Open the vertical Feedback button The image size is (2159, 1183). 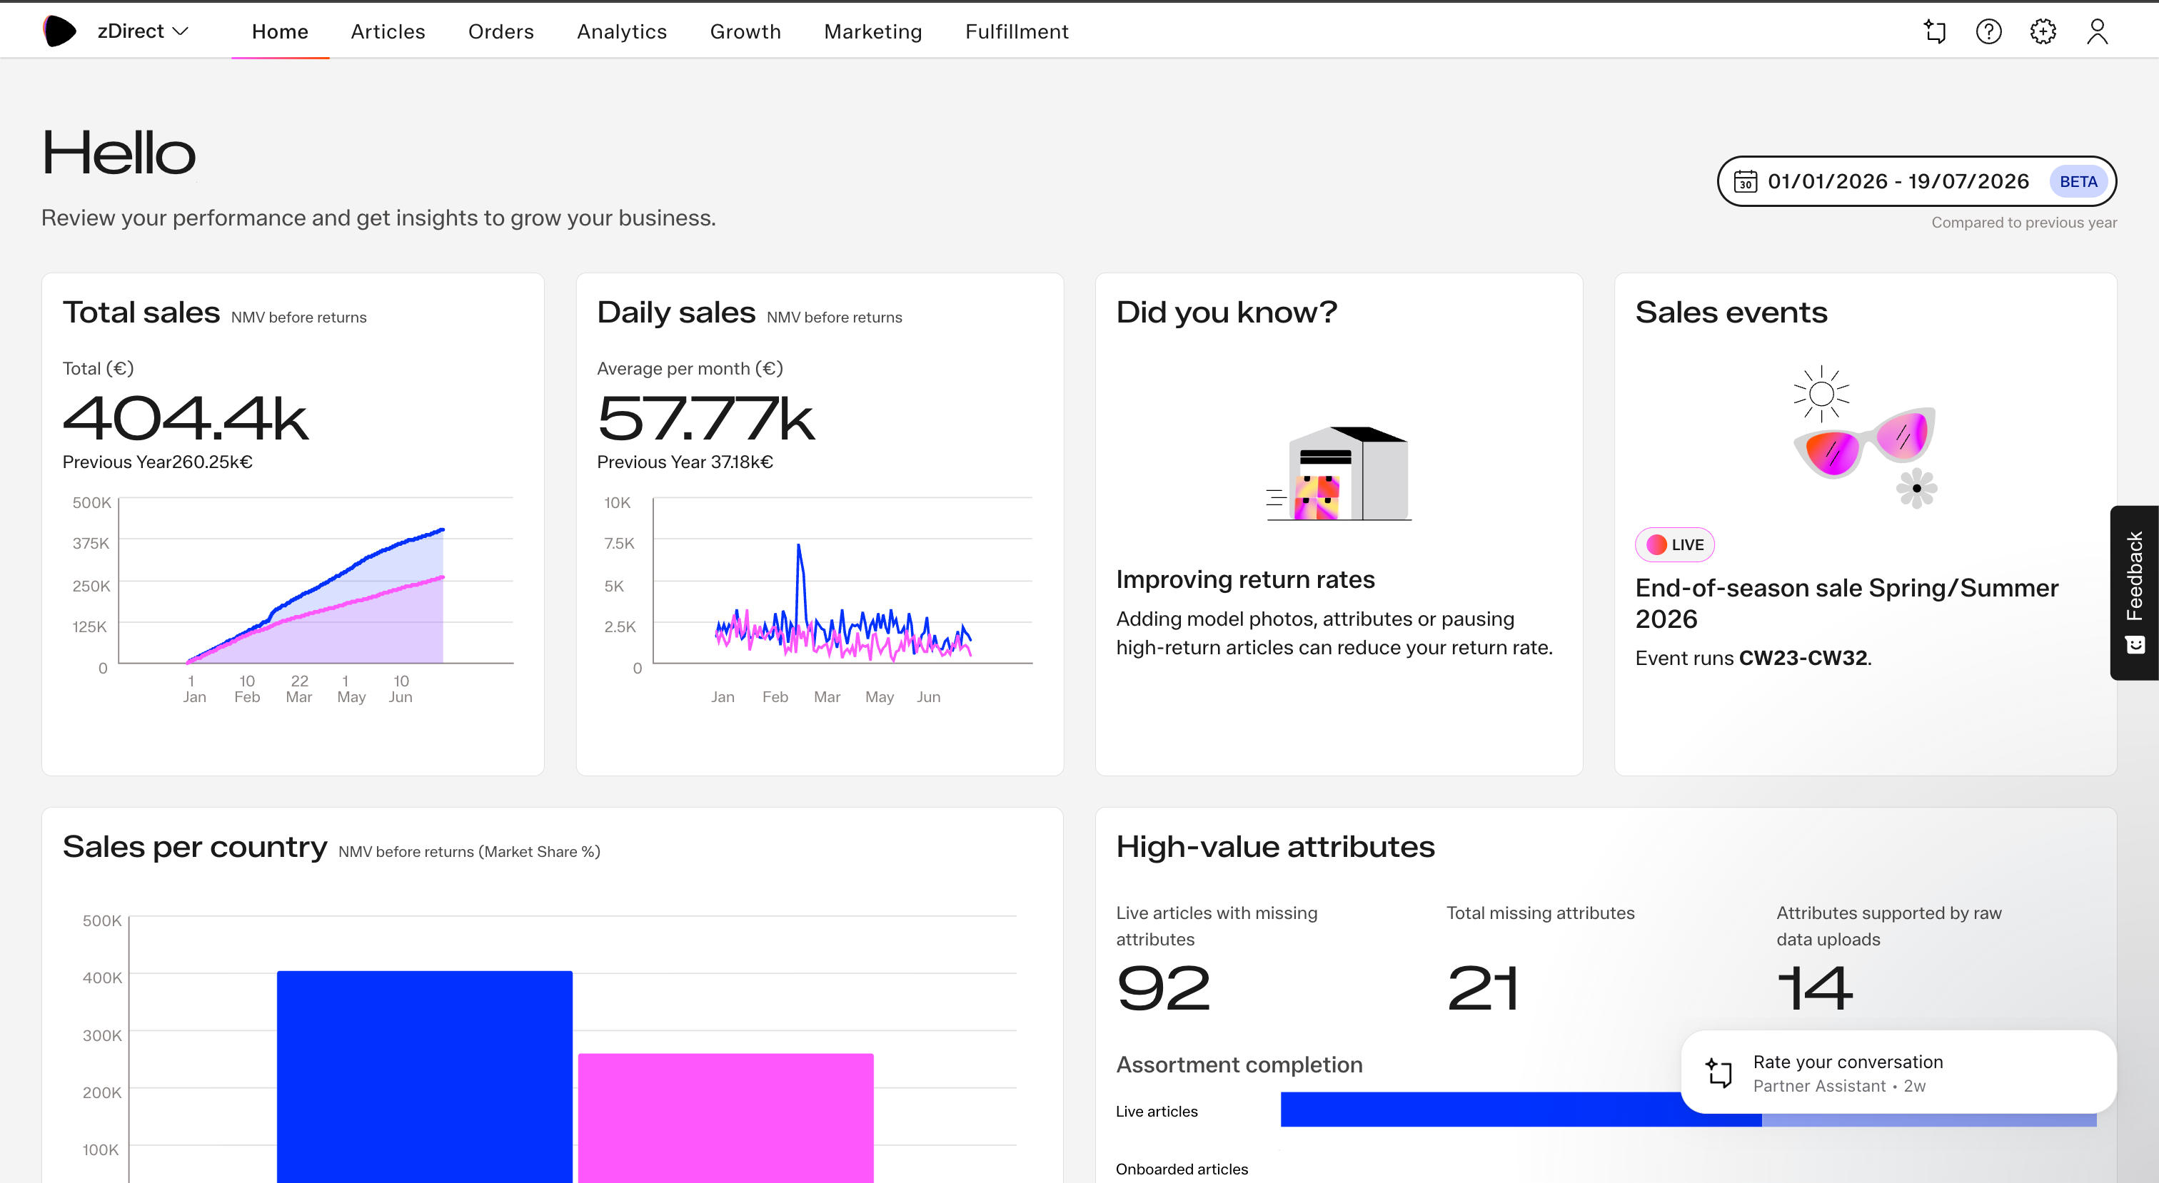pyautogui.click(x=2135, y=592)
